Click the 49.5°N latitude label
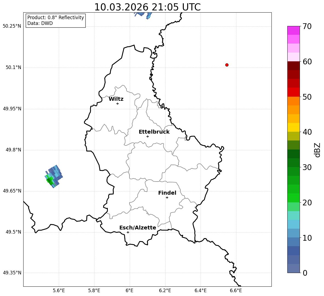The width and height of the screenshot is (324, 296). point(13,232)
